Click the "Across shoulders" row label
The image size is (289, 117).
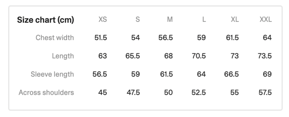46,92
